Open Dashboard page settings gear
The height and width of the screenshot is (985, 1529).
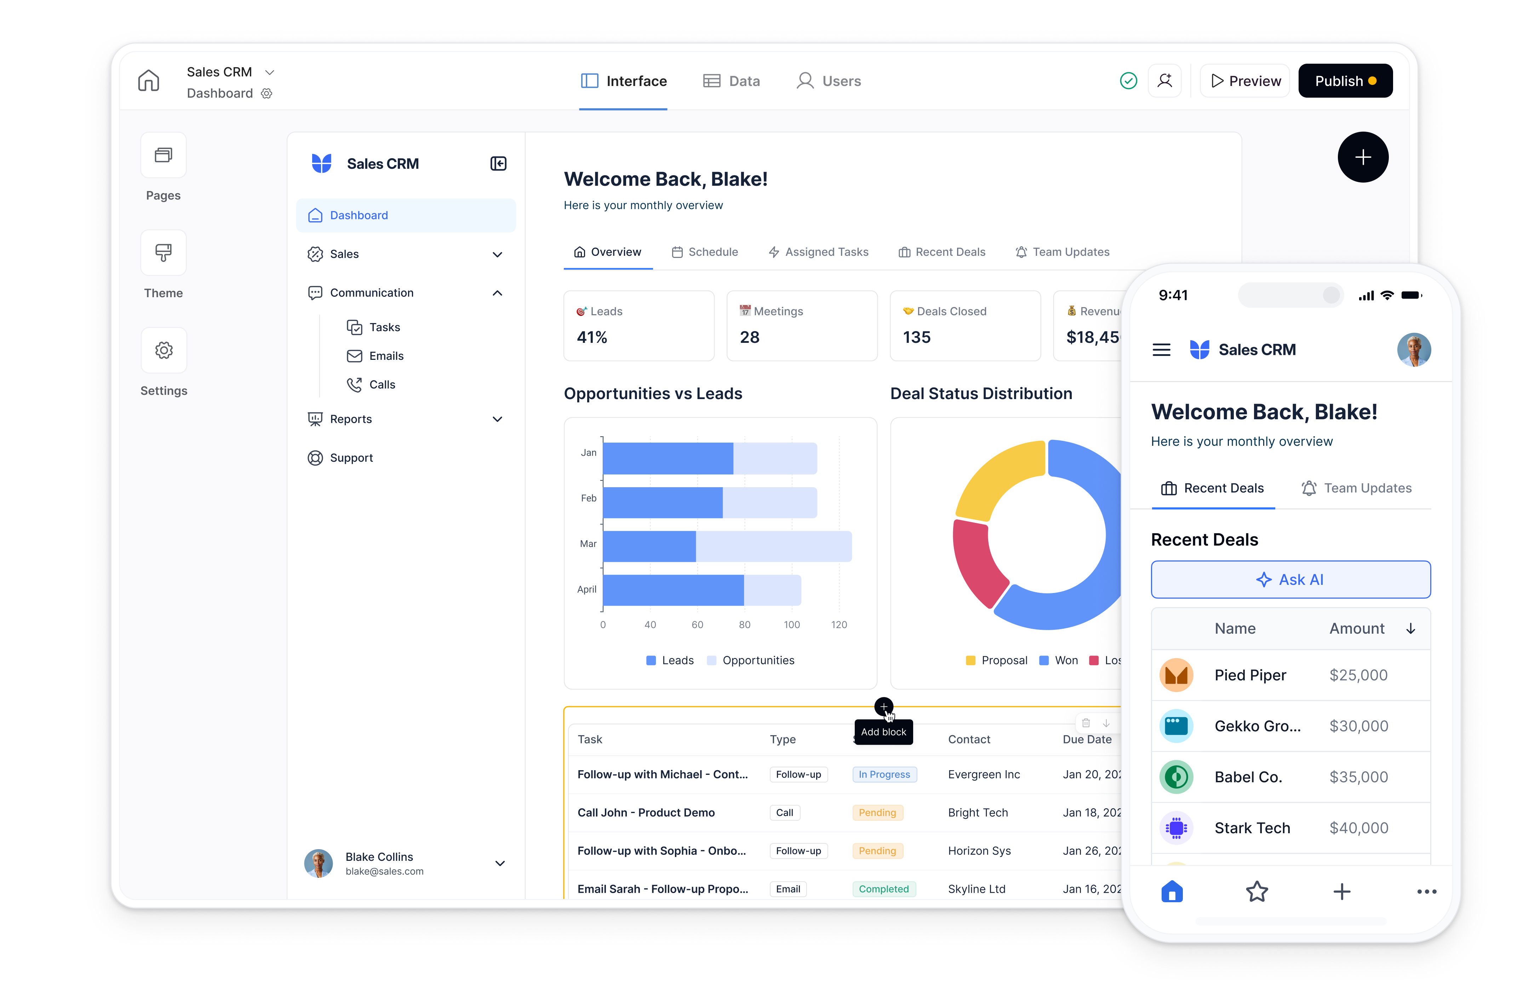pos(267,93)
